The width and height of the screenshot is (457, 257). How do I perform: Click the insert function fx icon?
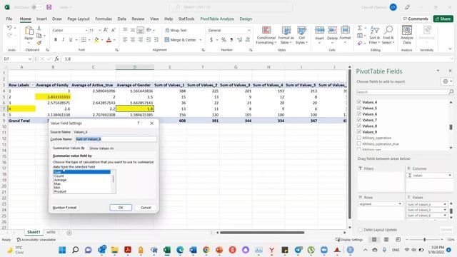coord(56,59)
